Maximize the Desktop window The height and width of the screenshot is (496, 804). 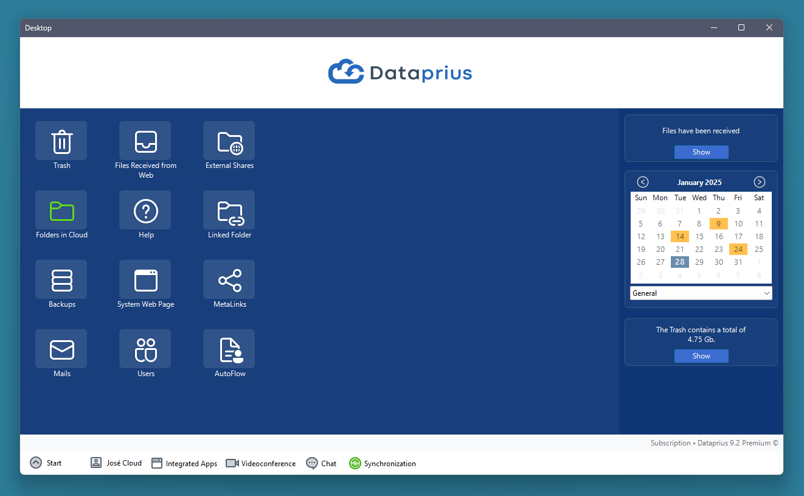pyautogui.click(x=741, y=27)
